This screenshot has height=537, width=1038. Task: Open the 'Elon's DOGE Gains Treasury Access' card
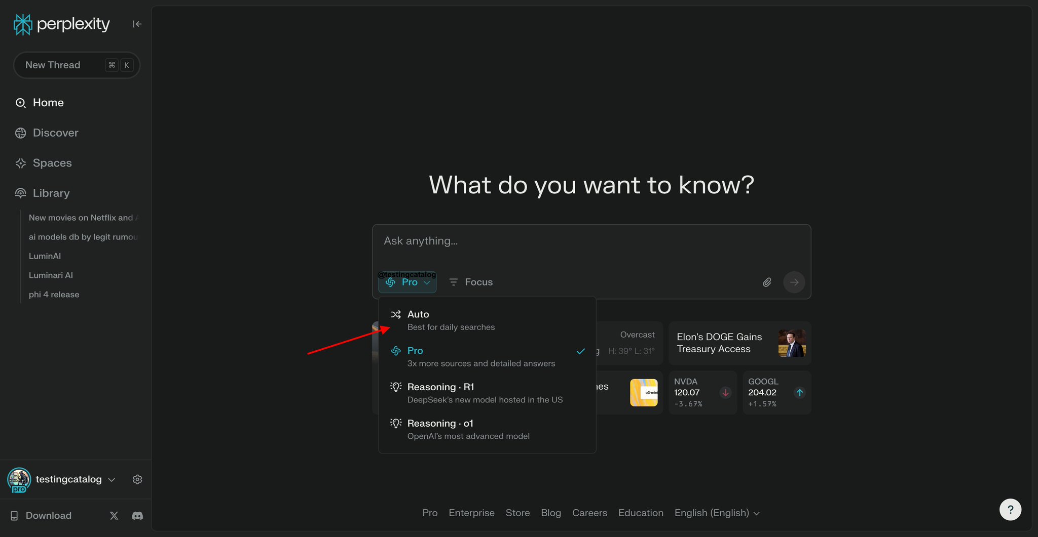coord(739,343)
